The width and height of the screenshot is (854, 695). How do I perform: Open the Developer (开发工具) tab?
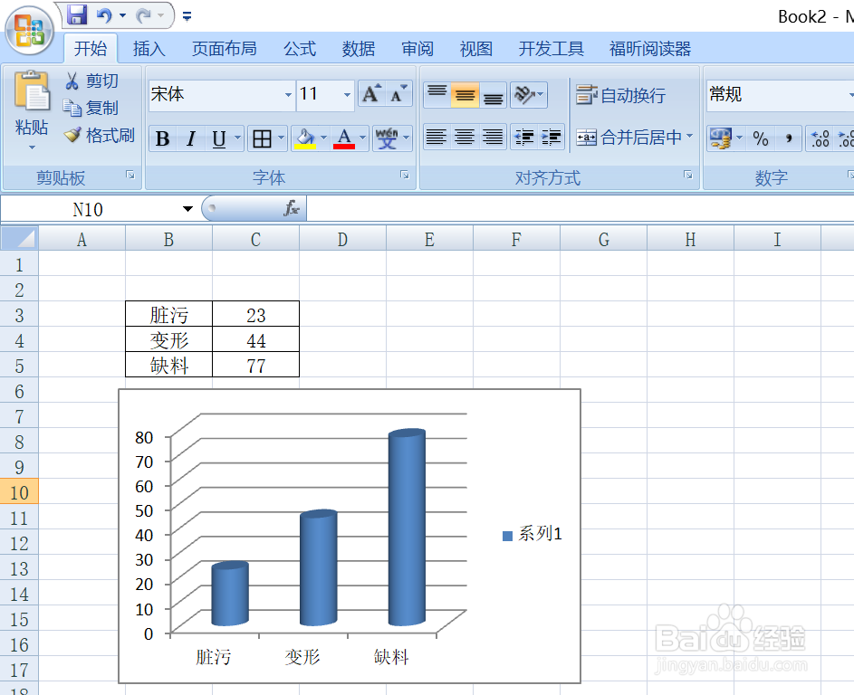(x=552, y=49)
